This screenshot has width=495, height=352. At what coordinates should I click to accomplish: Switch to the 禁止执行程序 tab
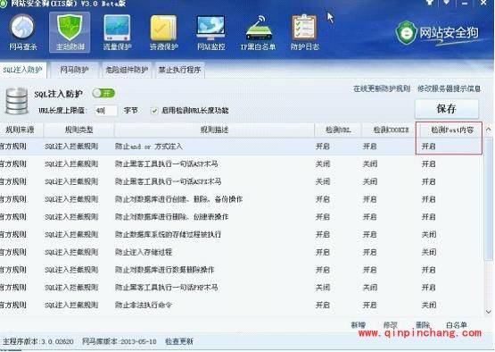(179, 70)
